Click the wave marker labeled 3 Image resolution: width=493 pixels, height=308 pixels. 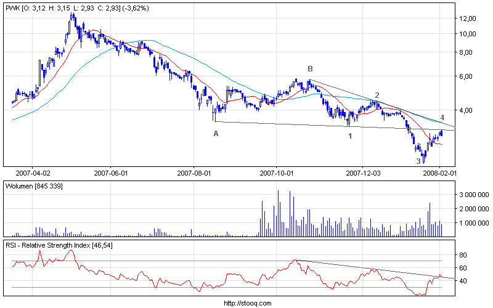[x=418, y=161]
